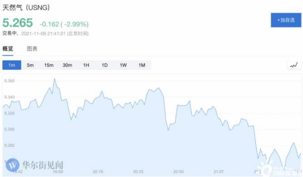
Task: Click the -0.162 (-2.99%) change value
Action: (64, 24)
